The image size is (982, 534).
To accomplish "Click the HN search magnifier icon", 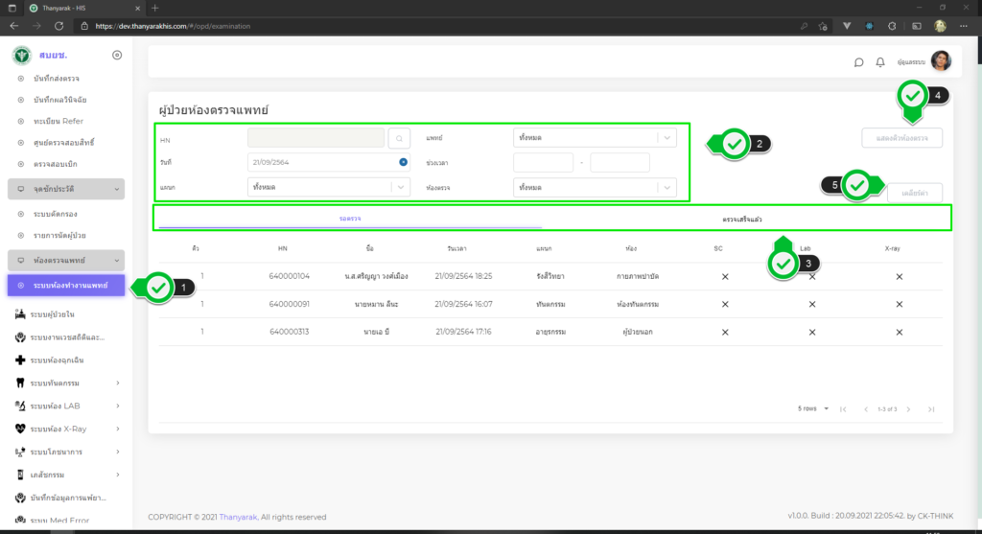I will point(401,138).
